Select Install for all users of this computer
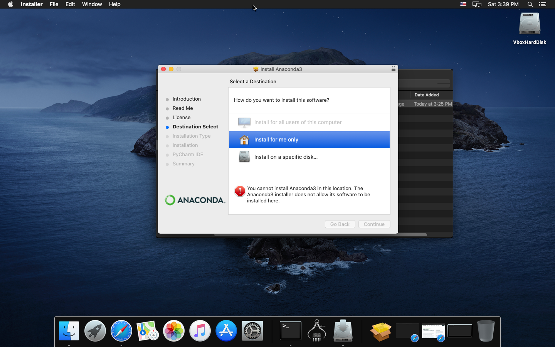 pos(309,122)
